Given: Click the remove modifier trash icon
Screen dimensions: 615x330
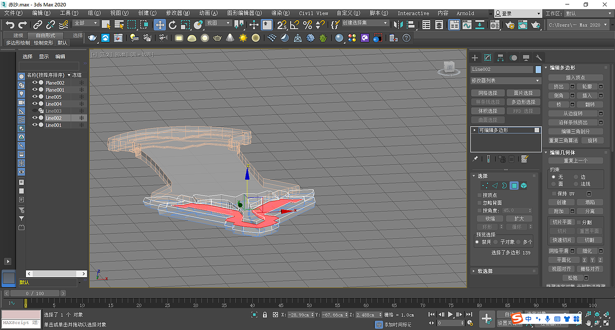Looking at the screenshot, I should click(512, 159).
